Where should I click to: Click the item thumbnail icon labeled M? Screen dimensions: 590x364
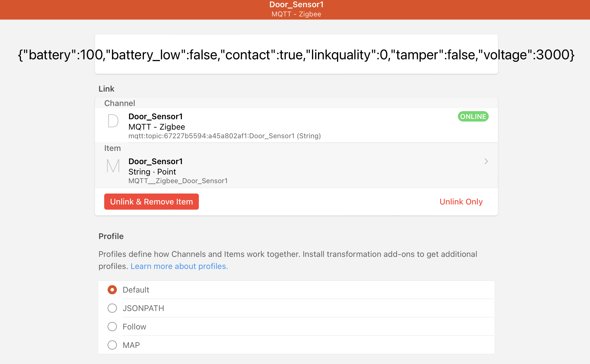pyautogui.click(x=113, y=166)
